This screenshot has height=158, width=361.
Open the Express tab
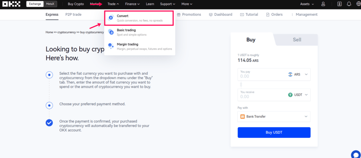click(52, 14)
